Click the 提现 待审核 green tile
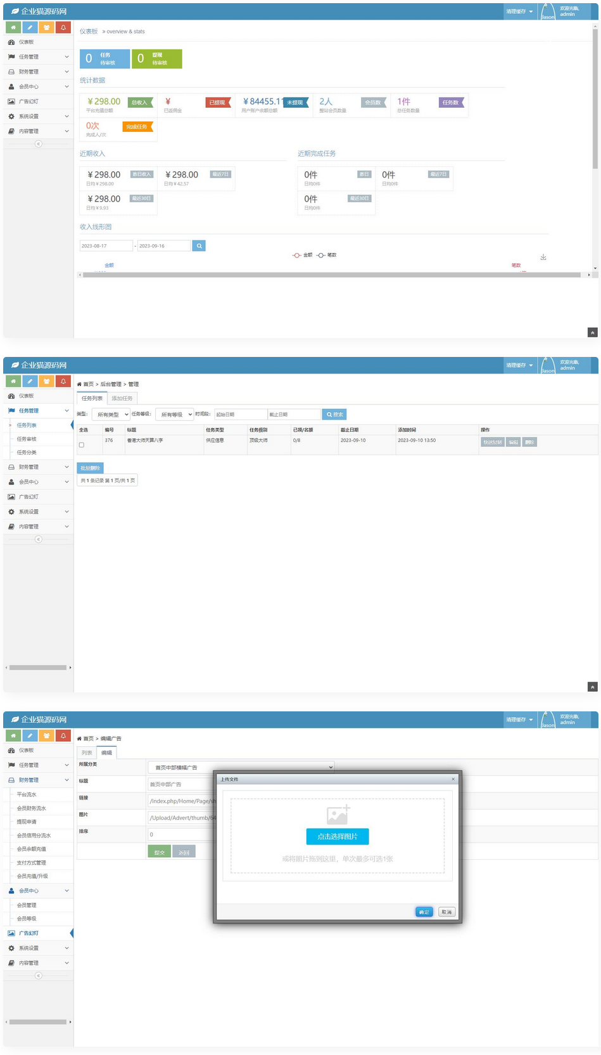Image resolution: width=601 pixels, height=1055 pixels. (x=156, y=58)
